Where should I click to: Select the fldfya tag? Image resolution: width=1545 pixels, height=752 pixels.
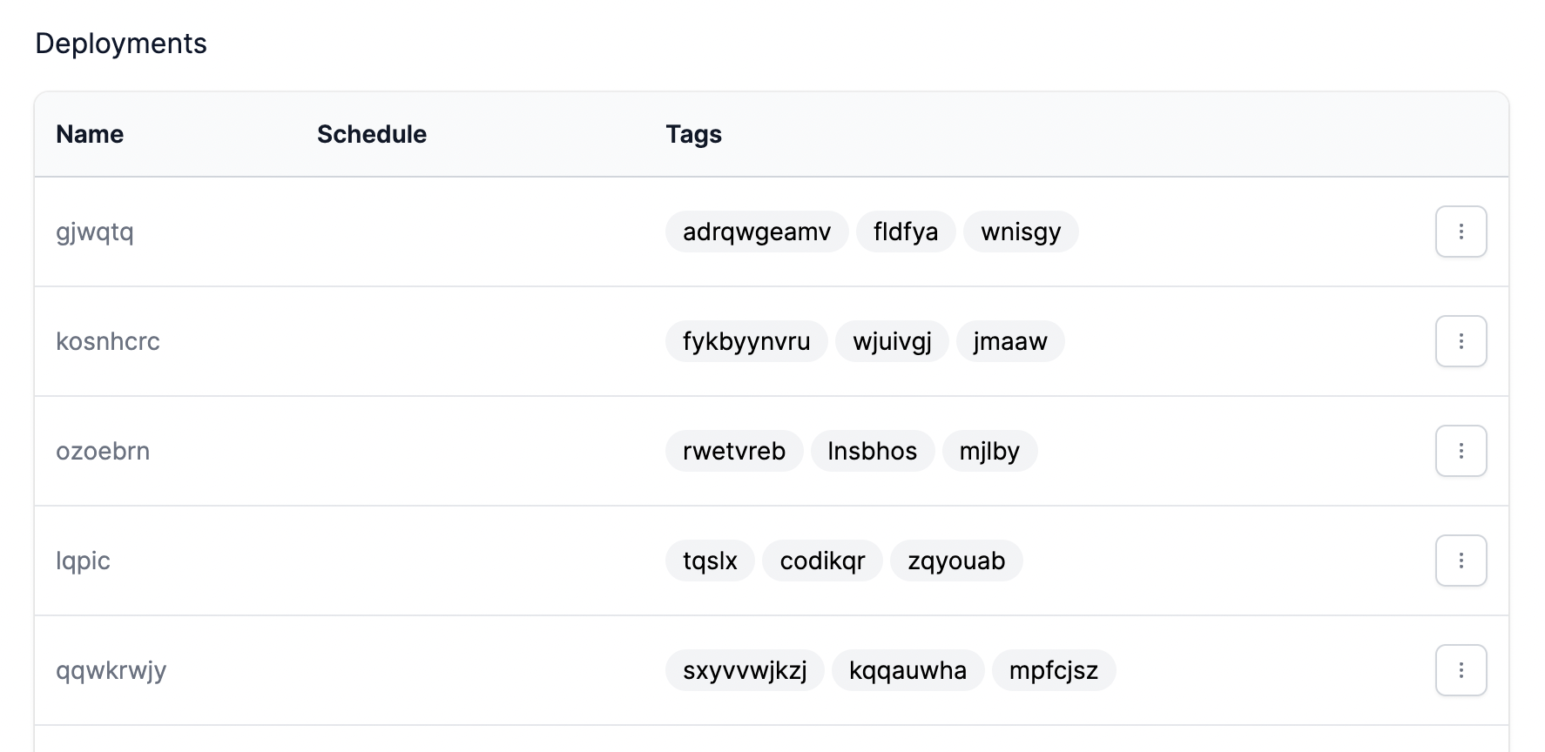point(906,232)
